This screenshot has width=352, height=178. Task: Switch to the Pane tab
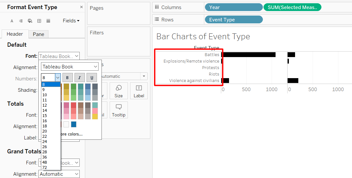point(38,34)
